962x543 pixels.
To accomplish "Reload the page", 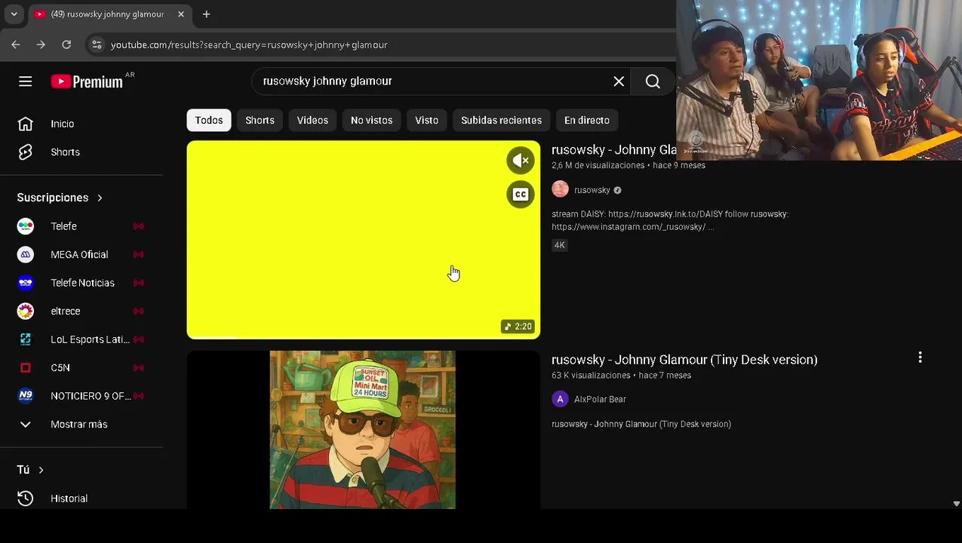I will click(x=66, y=45).
